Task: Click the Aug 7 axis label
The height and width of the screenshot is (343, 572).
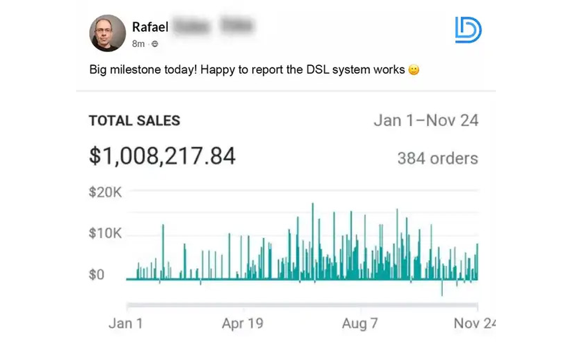Action: pyautogui.click(x=360, y=324)
